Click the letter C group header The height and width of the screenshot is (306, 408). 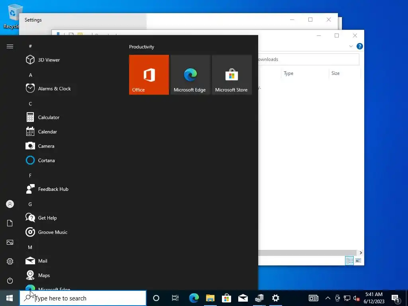[x=30, y=104]
